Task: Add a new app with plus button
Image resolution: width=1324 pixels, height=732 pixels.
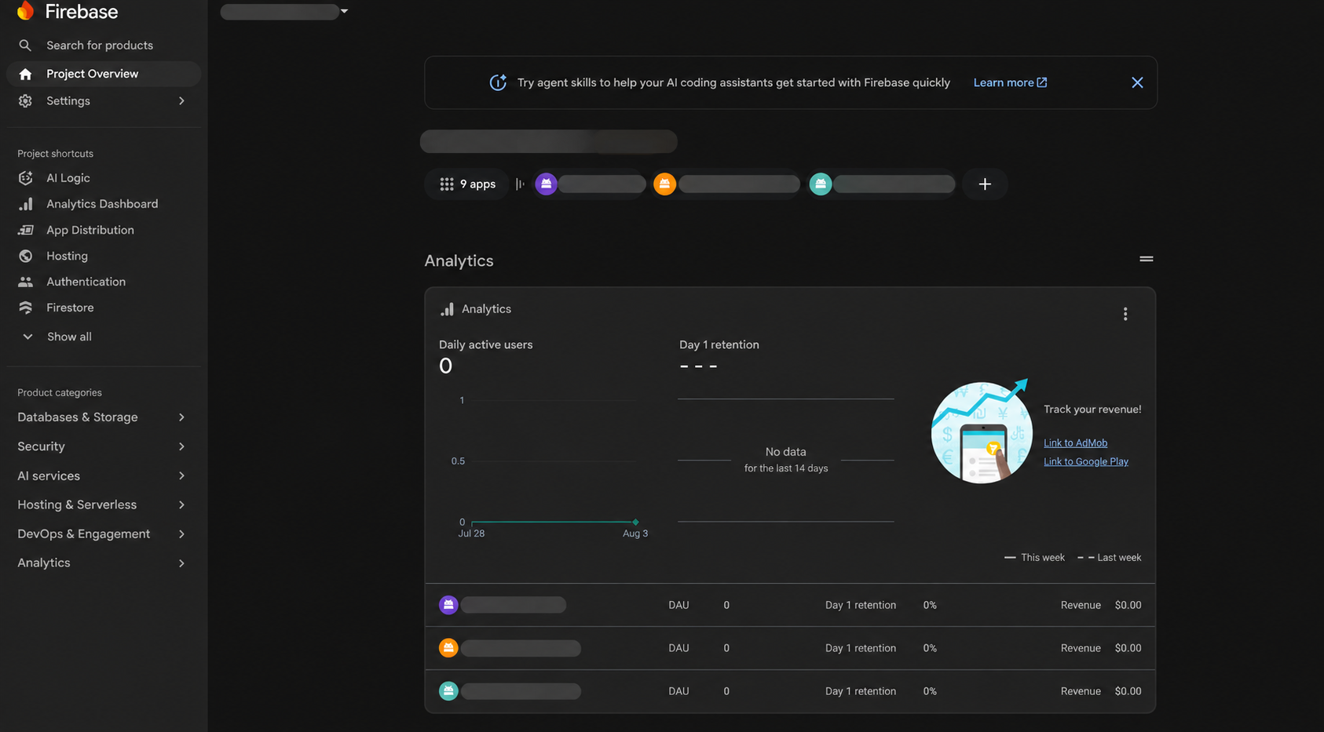Action: click(985, 184)
